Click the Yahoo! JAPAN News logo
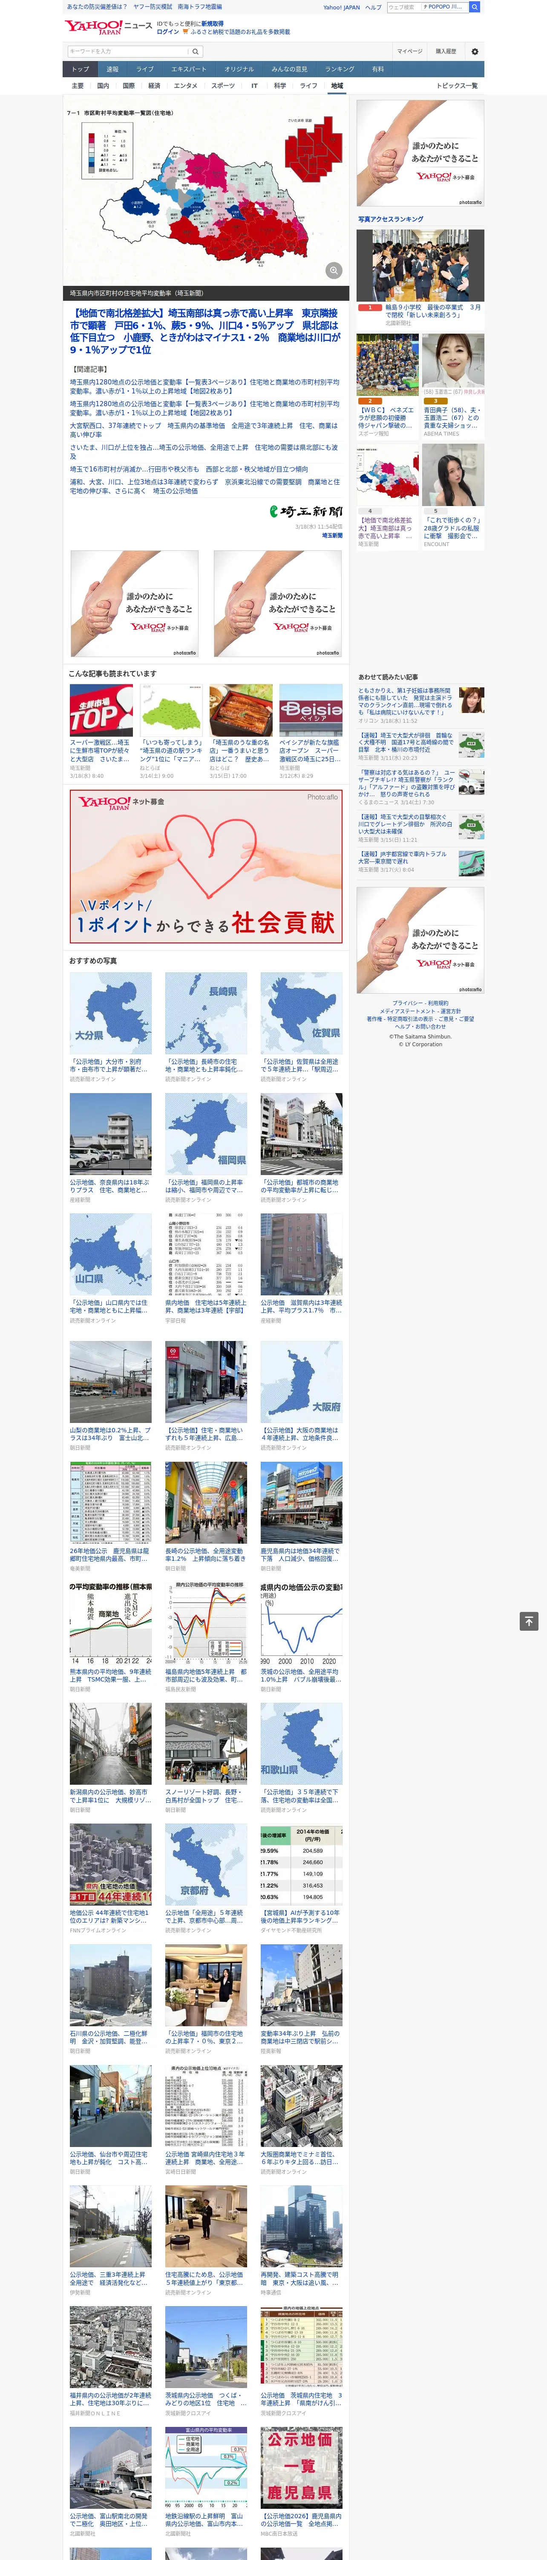The width and height of the screenshot is (547, 2560). pos(108,27)
